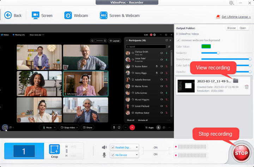The height and width of the screenshot is (167, 254).
Task: Toggle the No Device microphone checkbox
Action: (x=113, y=155)
